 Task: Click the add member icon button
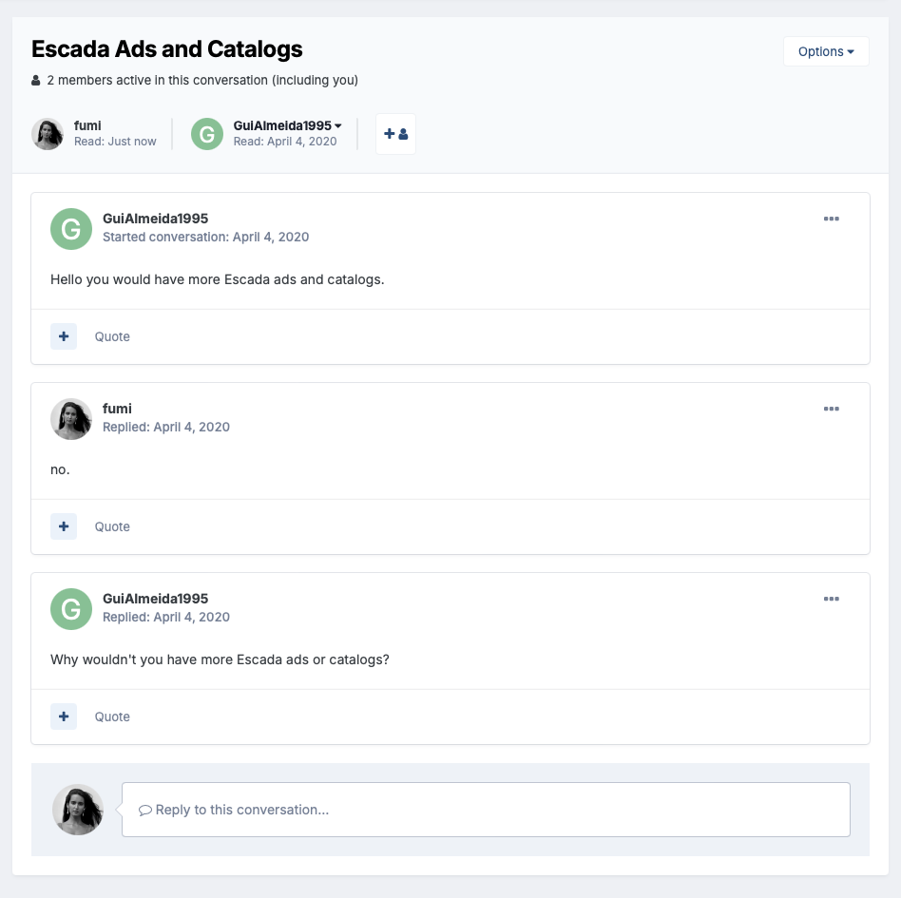pos(395,134)
